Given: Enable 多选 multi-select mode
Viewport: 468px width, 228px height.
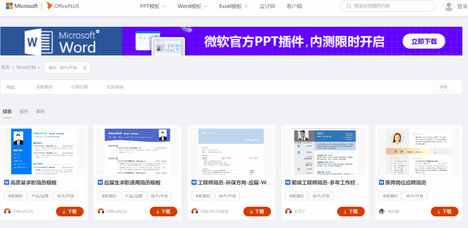Looking at the screenshot, I should [443, 87].
